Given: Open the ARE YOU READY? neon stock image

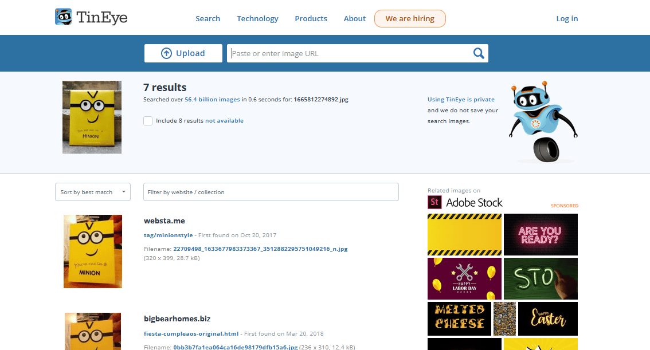Looking at the screenshot, I should pos(541,234).
